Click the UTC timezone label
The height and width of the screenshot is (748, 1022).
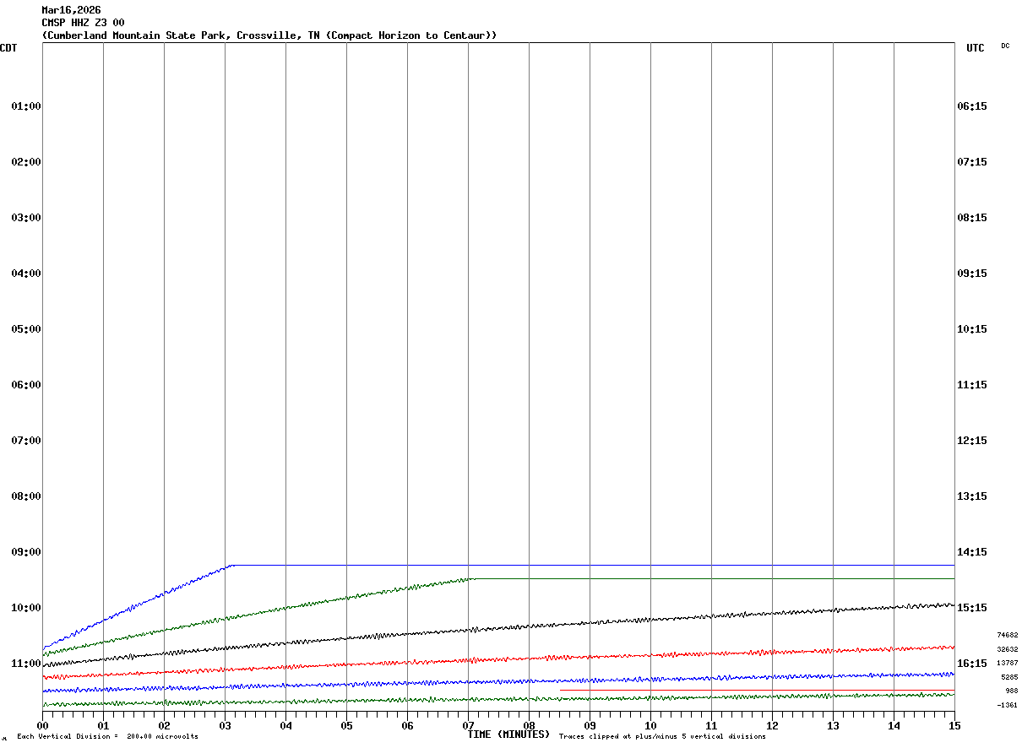tap(976, 48)
